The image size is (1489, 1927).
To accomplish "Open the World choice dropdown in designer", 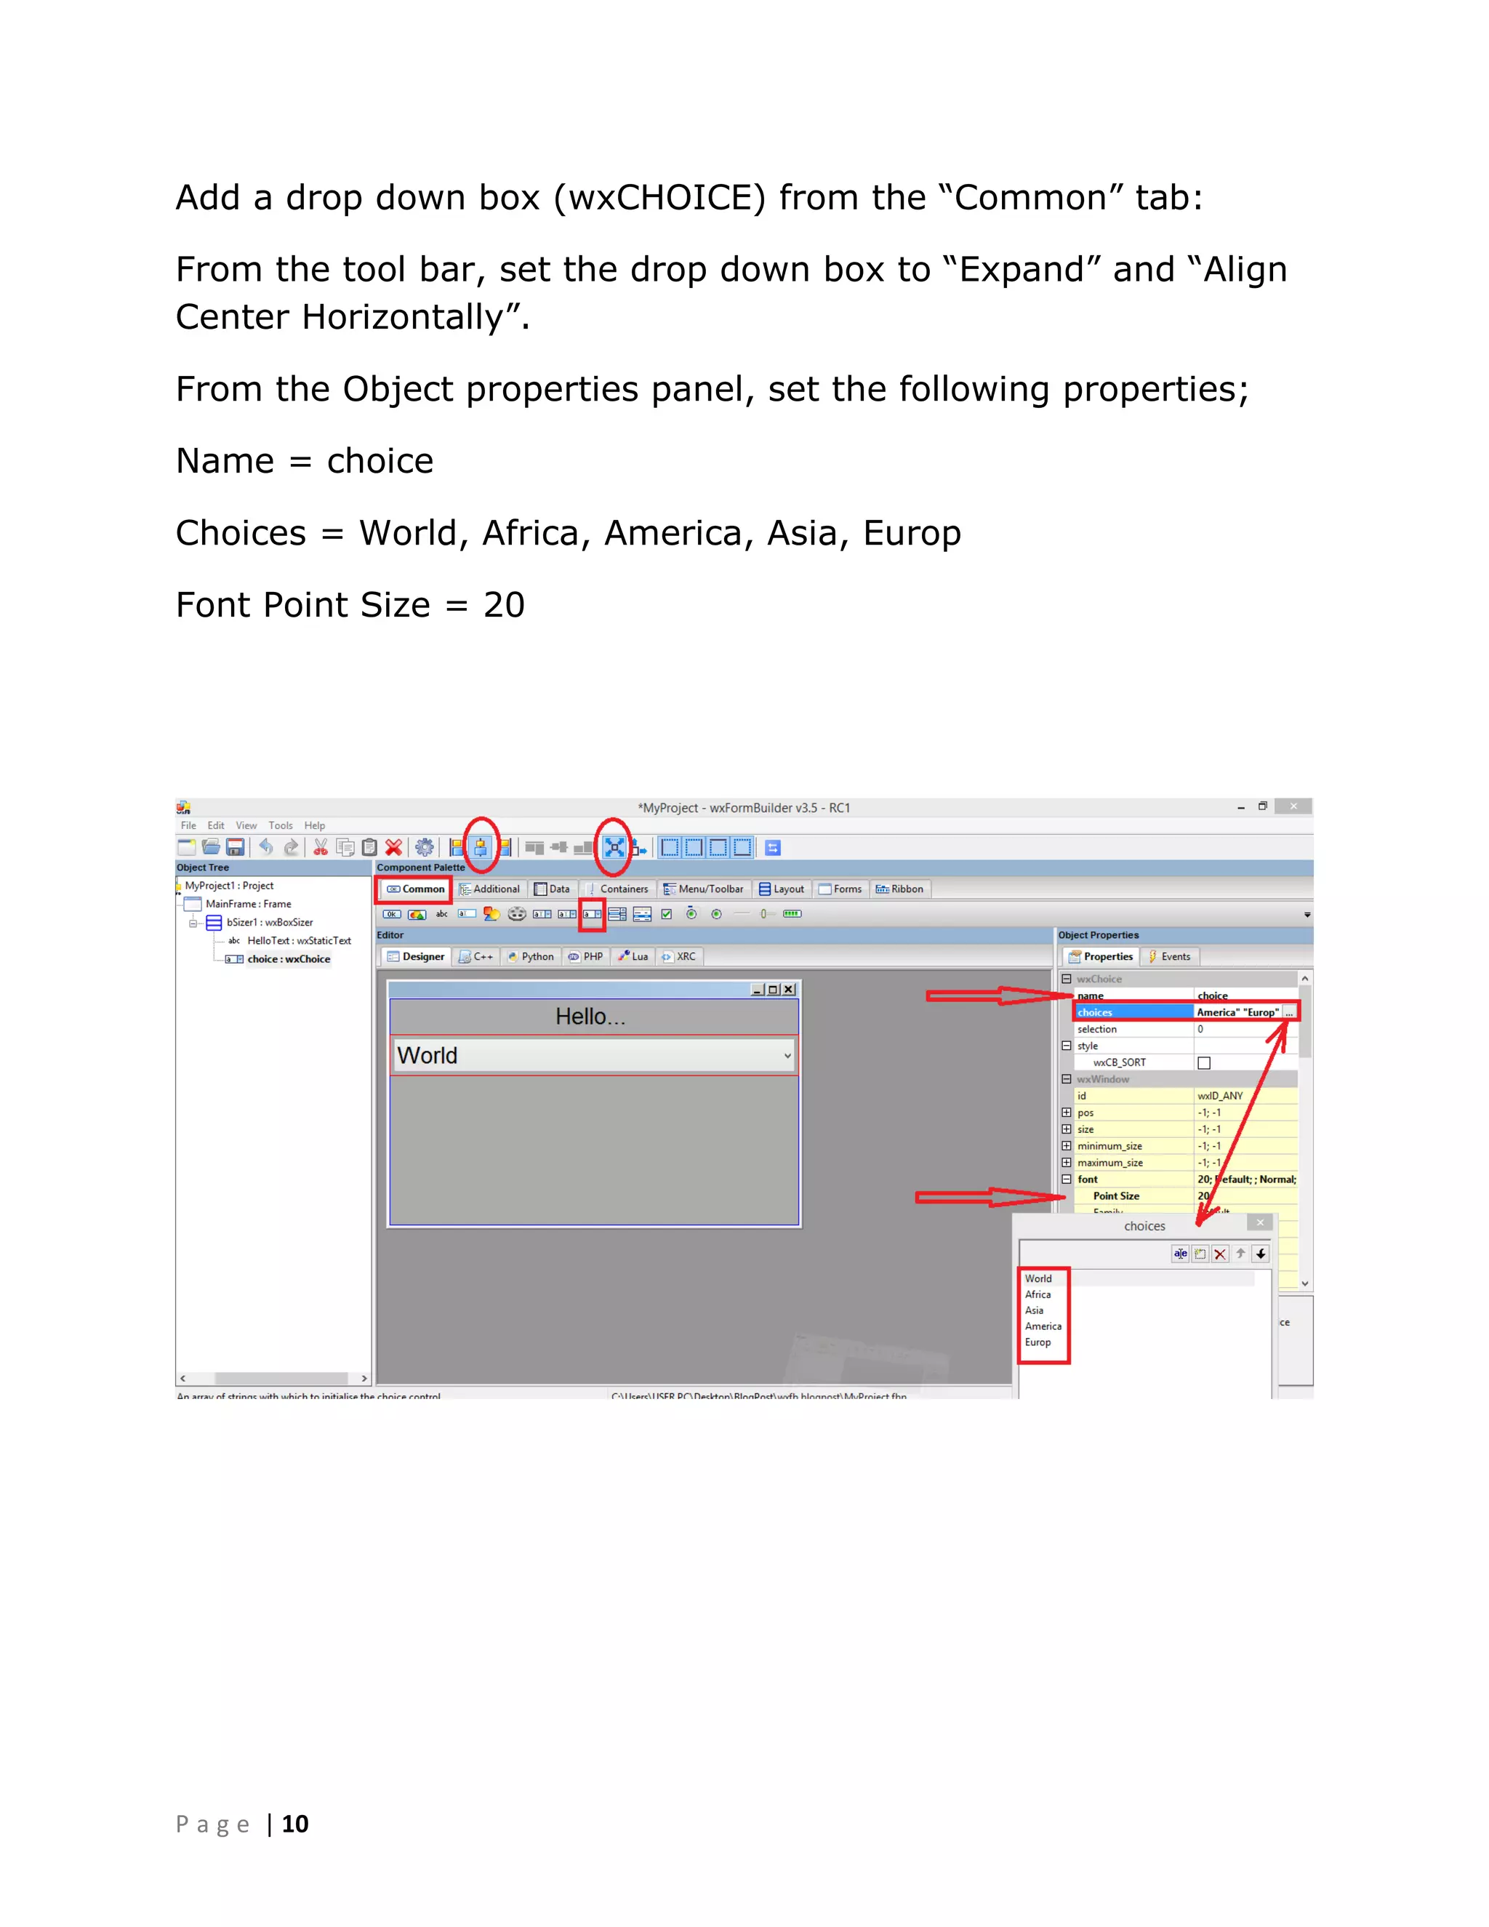I will [787, 1056].
